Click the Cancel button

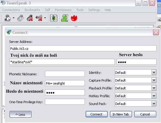[x=145, y=114]
